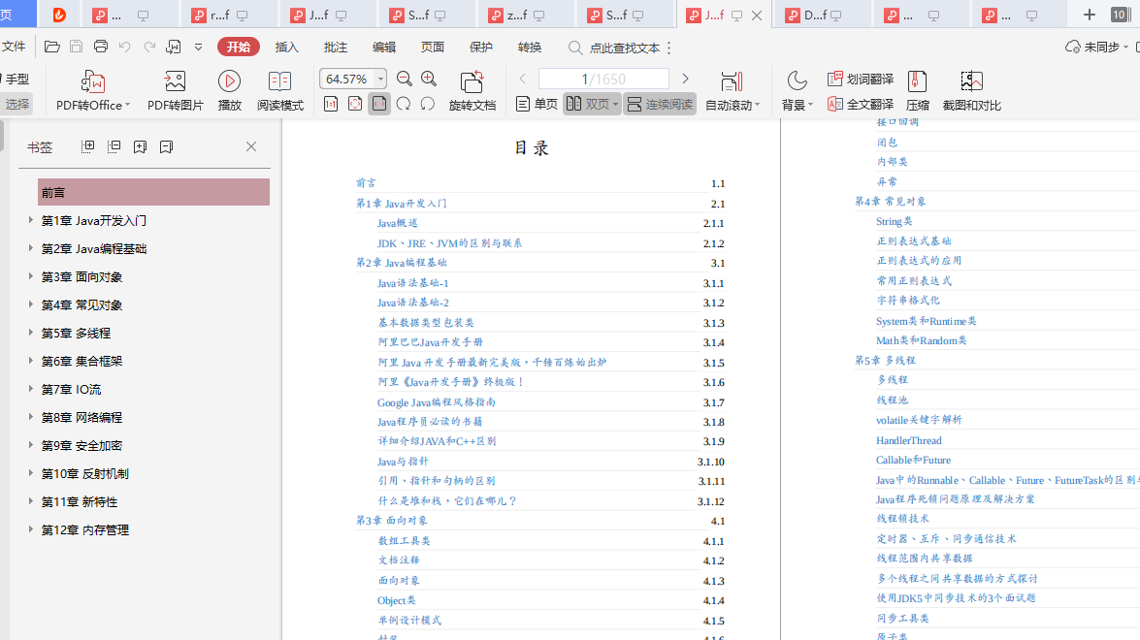The width and height of the screenshot is (1140, 640).
Task: Expand 第1章 Java开发入门 bookmark
Action: pyautogui.click(x=30, y=219)
